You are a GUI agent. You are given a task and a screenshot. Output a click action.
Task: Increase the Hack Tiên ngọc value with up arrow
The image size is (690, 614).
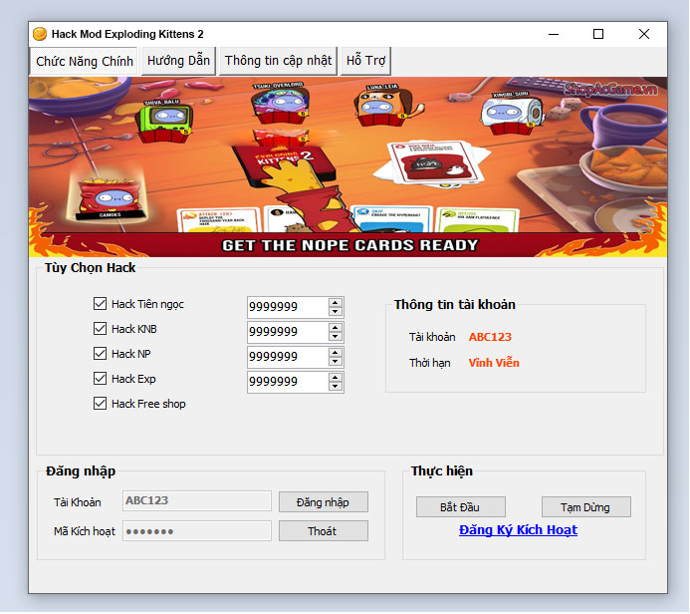click(x=336, y=303)
